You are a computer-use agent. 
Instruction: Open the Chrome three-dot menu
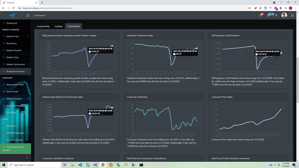point(296,8)
